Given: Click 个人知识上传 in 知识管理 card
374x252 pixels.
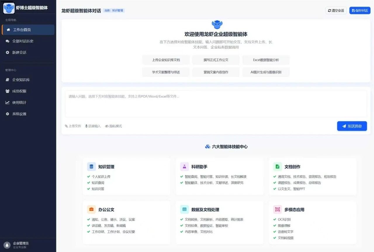Looking at the screenshot, I should (x=101, y=177).
